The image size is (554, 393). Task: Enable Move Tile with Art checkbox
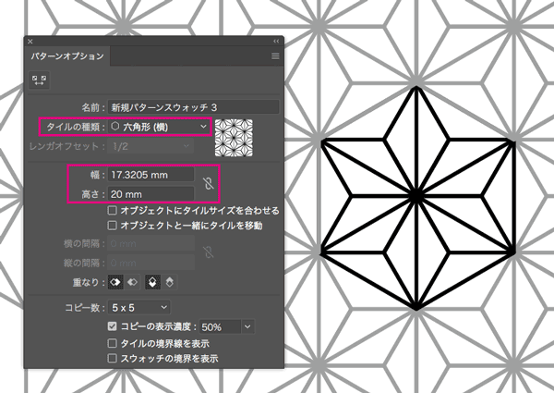[112, 226]
